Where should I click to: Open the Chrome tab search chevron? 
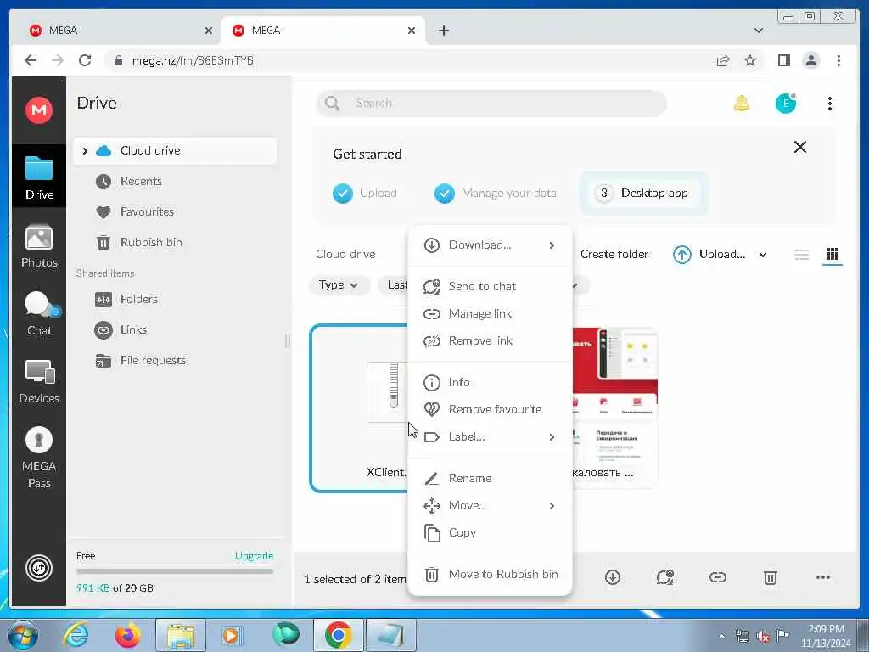(759, 31)
